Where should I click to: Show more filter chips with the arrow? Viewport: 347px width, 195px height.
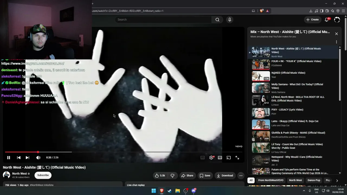coord(337,180)
